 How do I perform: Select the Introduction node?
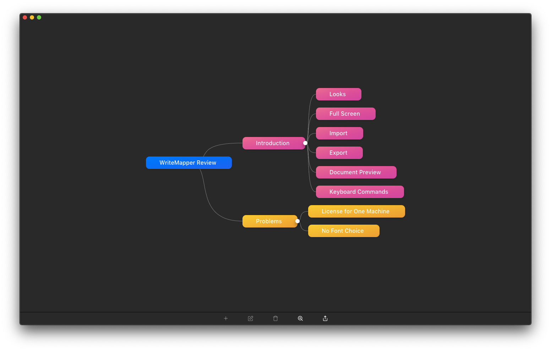click(274, 143)
